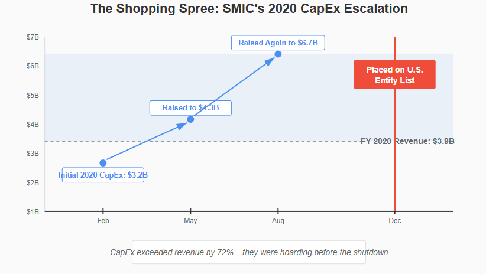The image size is (486, 274).
Task: Click the 'Initial 2020 CapEx: $3.2B' label
Action: 103,175
